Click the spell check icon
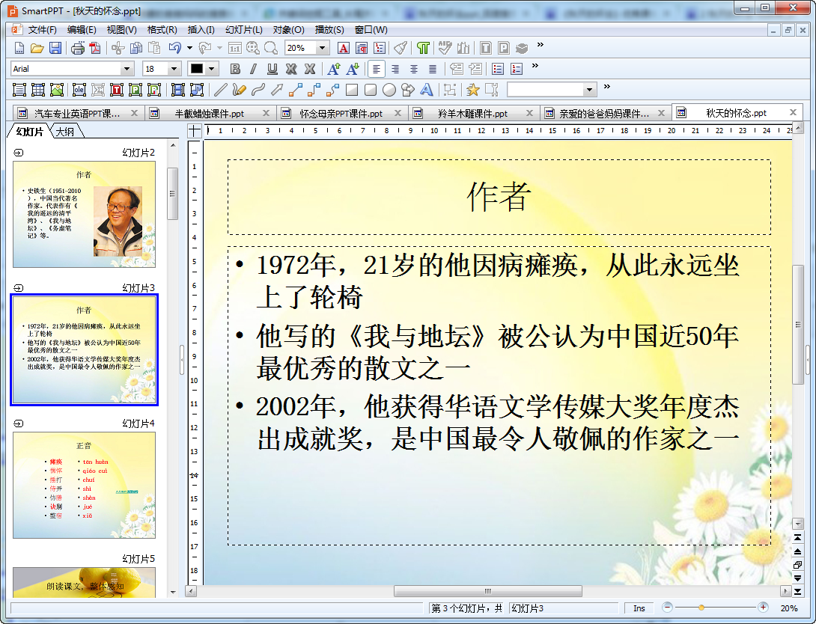 pos(445,49)
